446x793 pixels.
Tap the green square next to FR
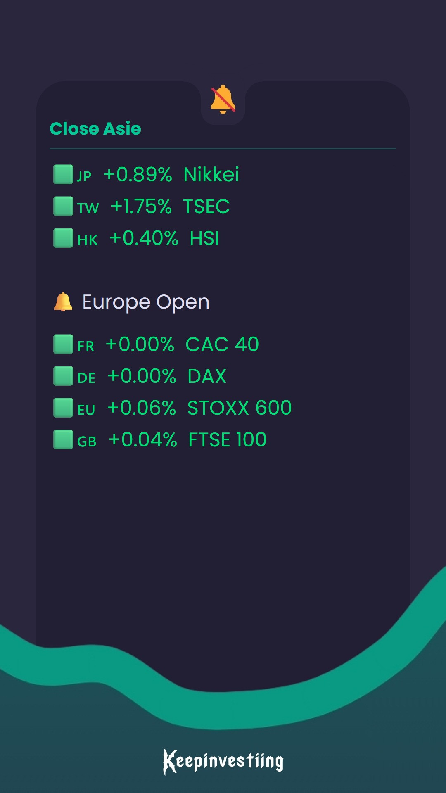[x=63, y=344]
